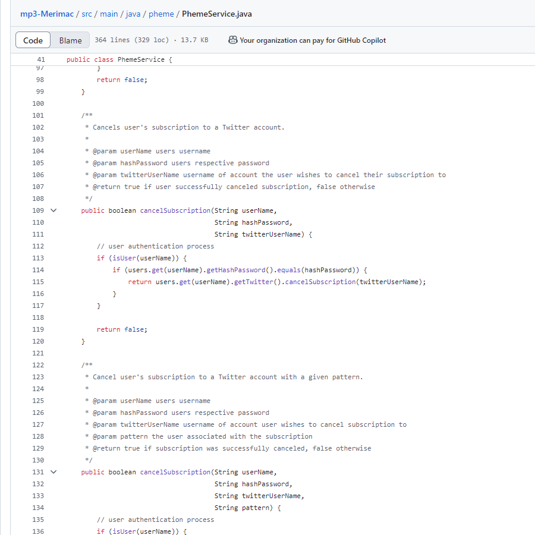Select line number 120
535x535 pixels.
[38, 342]
